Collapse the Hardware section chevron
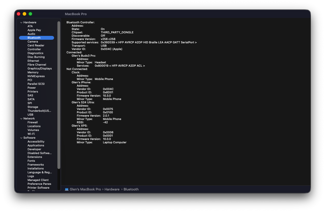This screenshot has width=325, height=212. 21,23
